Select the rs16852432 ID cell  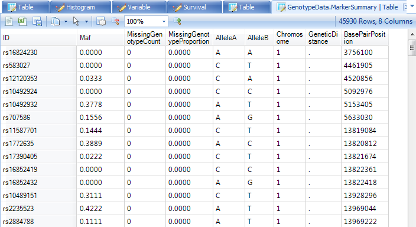[x=39, y=183]
